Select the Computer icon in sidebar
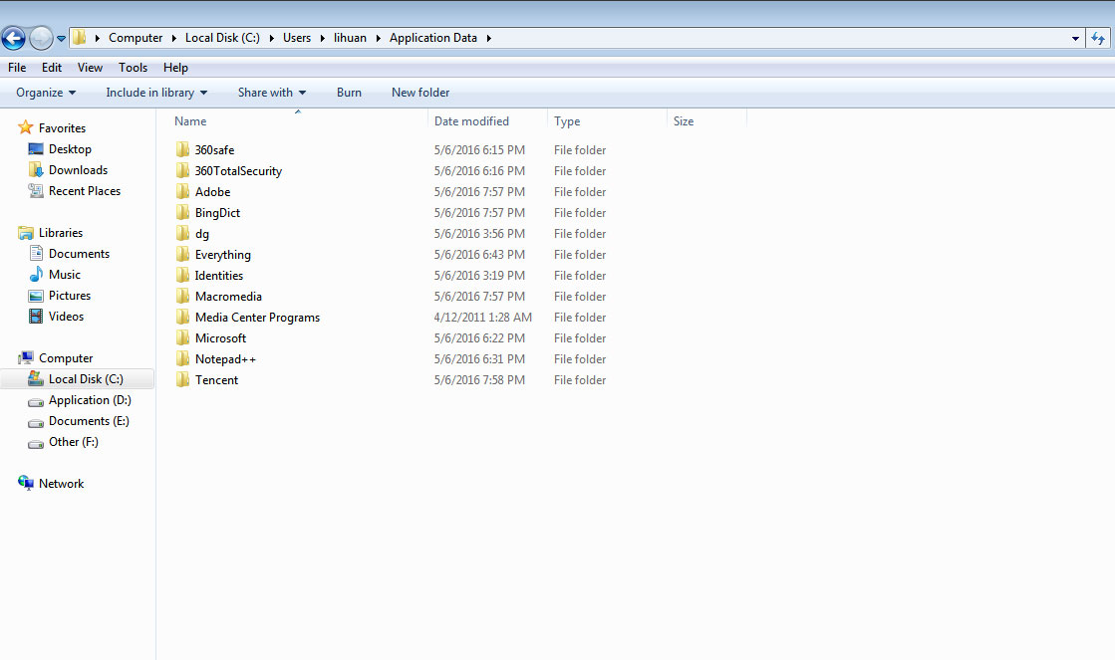 tap(26, 358)
